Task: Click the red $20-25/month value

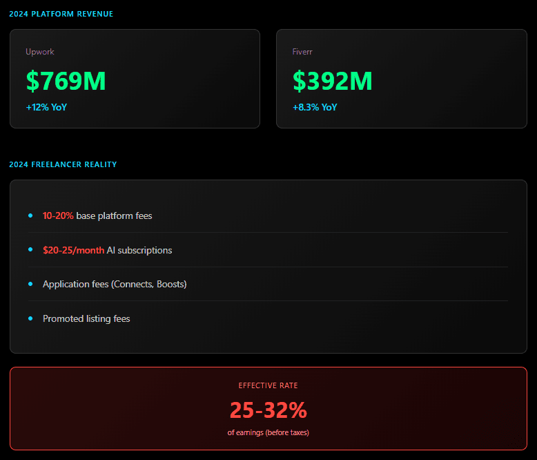Action: 73,250
